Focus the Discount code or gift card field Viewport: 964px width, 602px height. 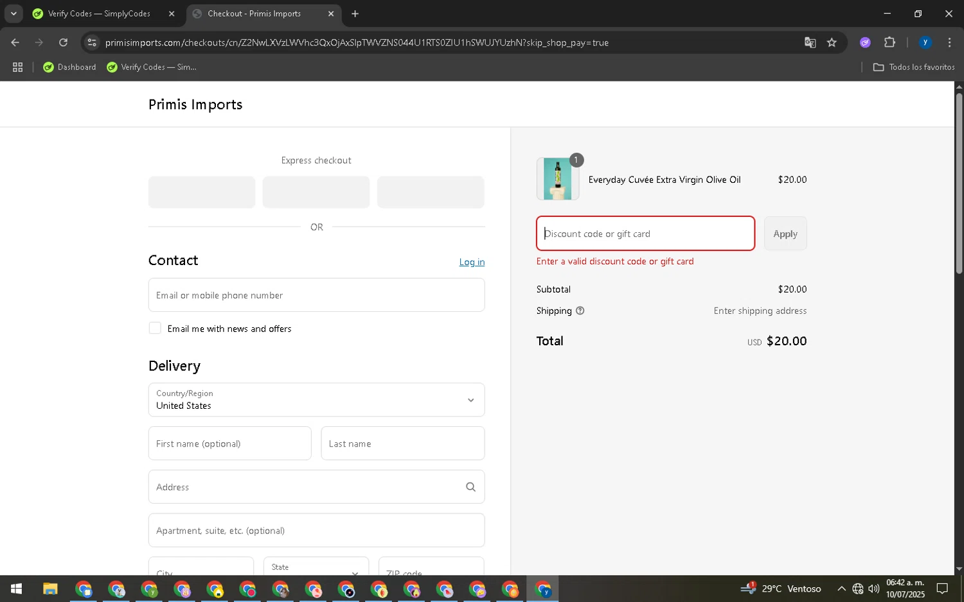645,234
